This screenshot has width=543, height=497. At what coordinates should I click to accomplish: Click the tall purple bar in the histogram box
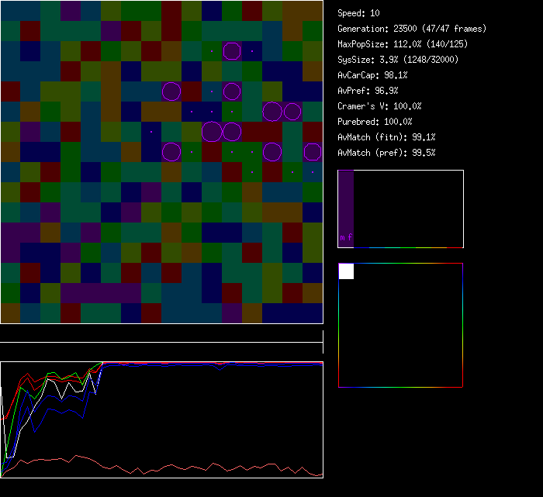tap(346, 202)
